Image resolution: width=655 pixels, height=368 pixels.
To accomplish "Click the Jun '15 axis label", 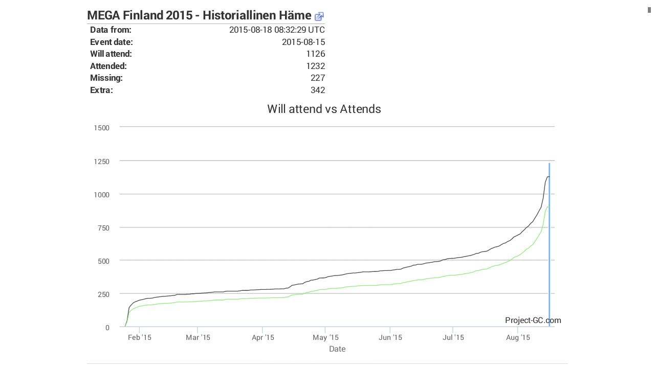I will (x=390, y=337).
